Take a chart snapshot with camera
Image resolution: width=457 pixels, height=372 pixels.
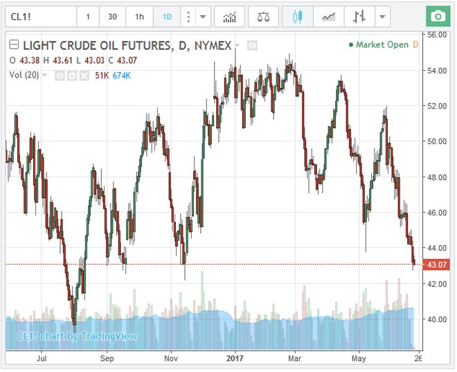(437, 16)
